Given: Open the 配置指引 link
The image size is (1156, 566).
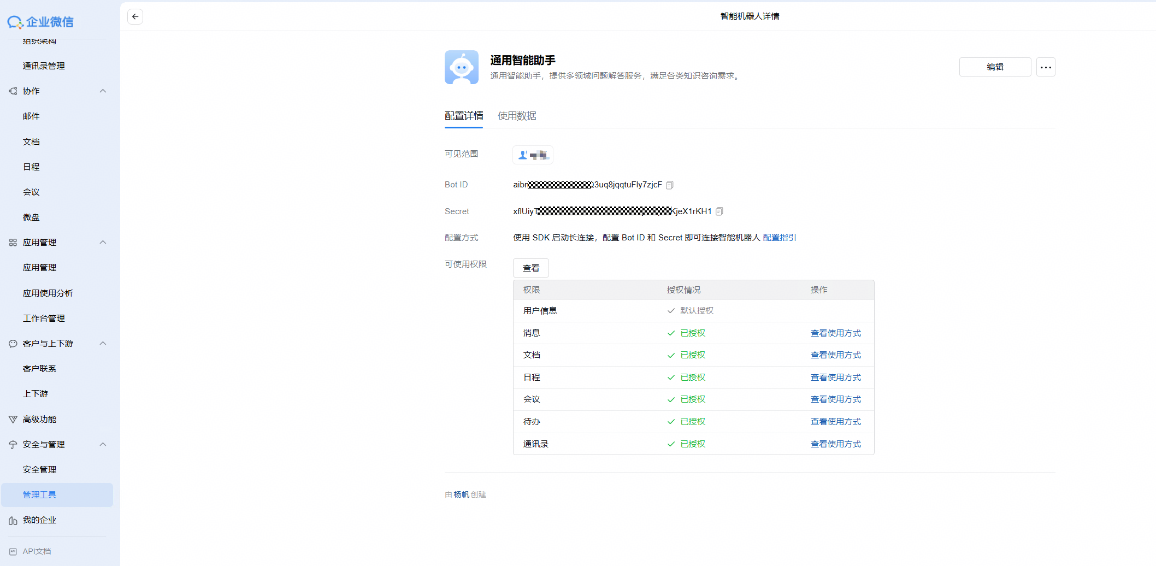Looking at the screenshot, I should tap(780, 238).
